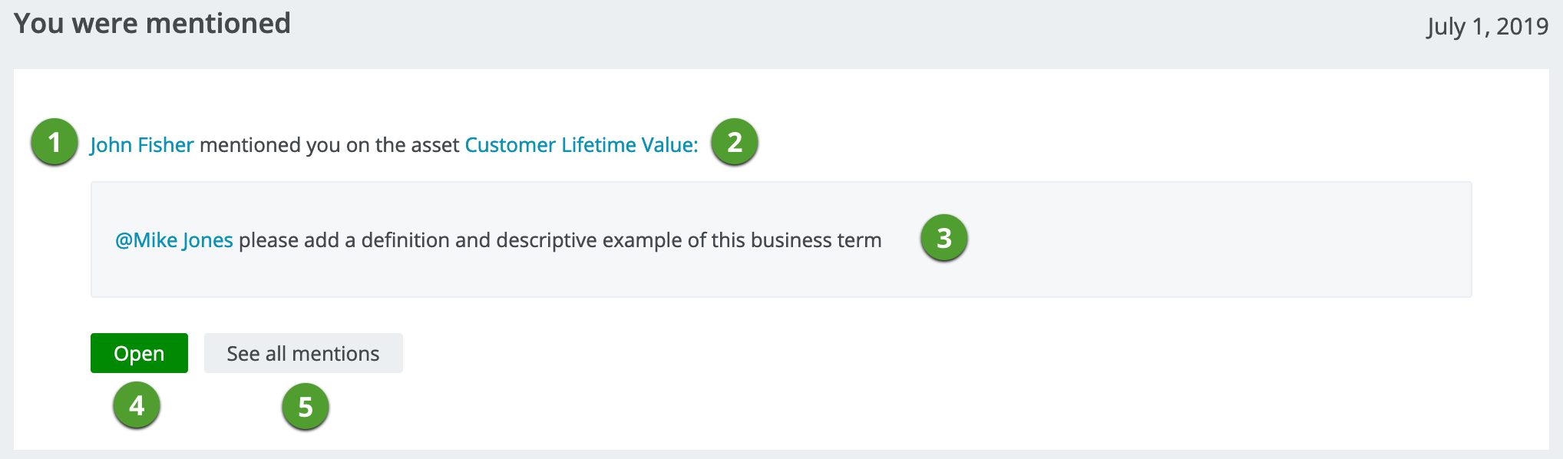
Task: Click the @Mike Jones mention link
Action: pos(174,240)
